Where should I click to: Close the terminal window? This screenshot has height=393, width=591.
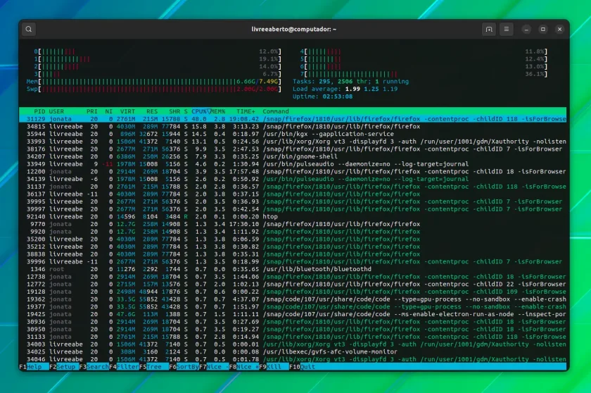(x=559, y=29)
